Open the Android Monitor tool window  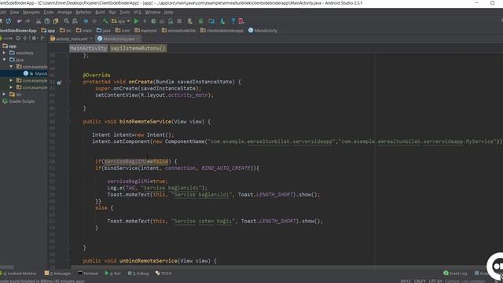pos(19,274)
